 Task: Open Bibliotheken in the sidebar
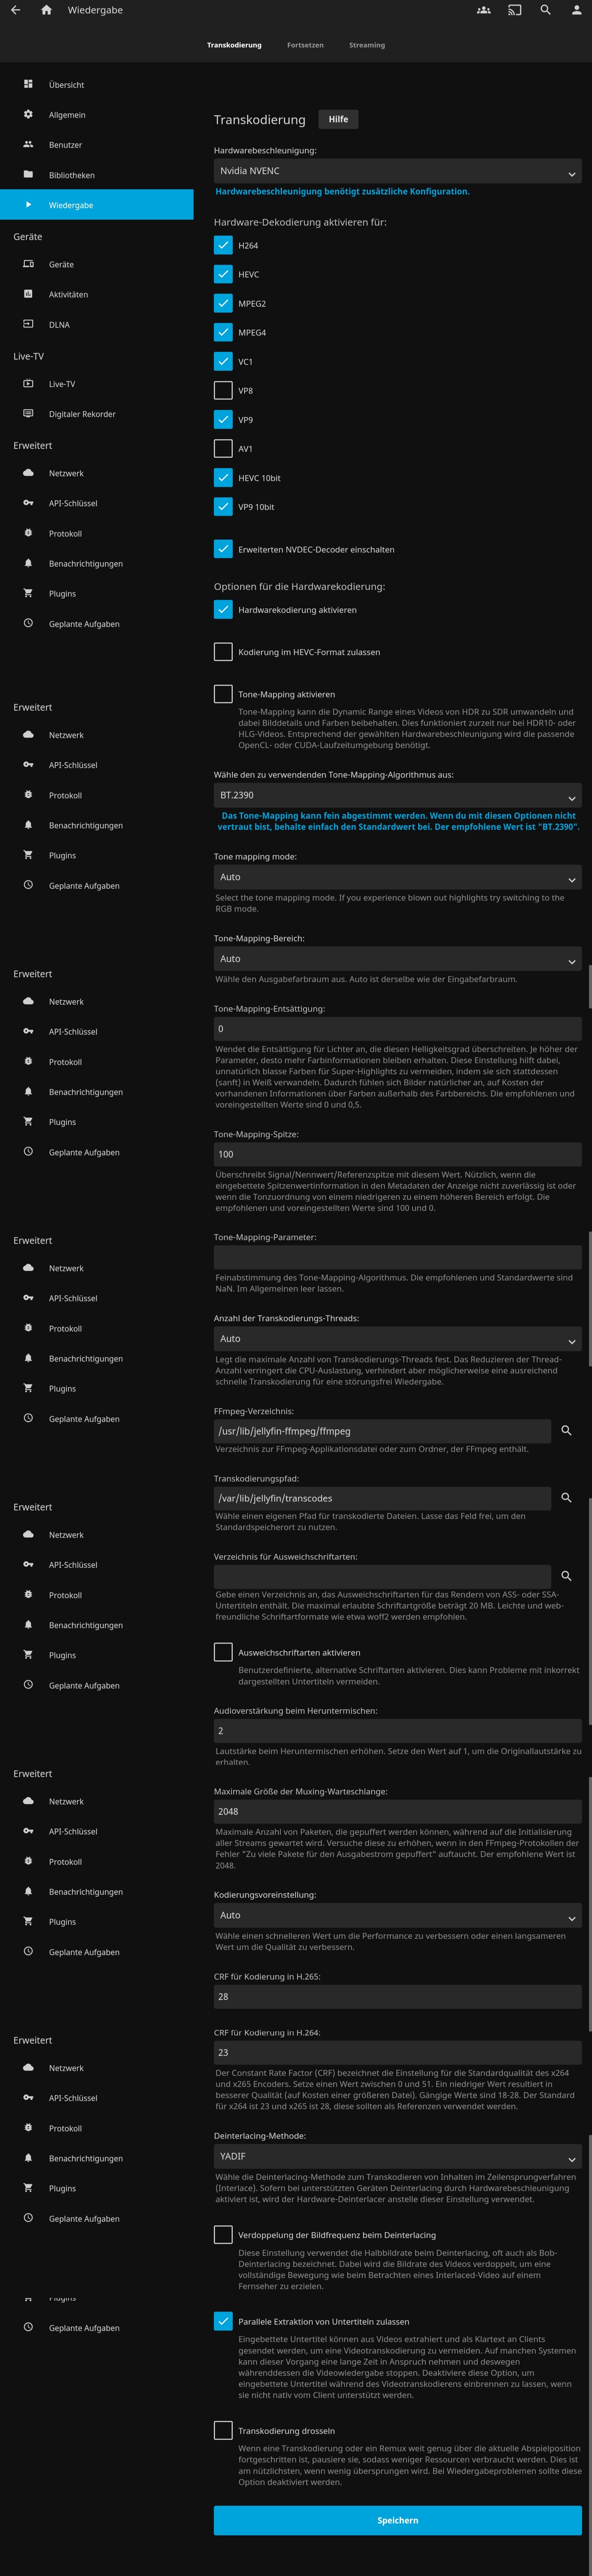coord(72,175)
